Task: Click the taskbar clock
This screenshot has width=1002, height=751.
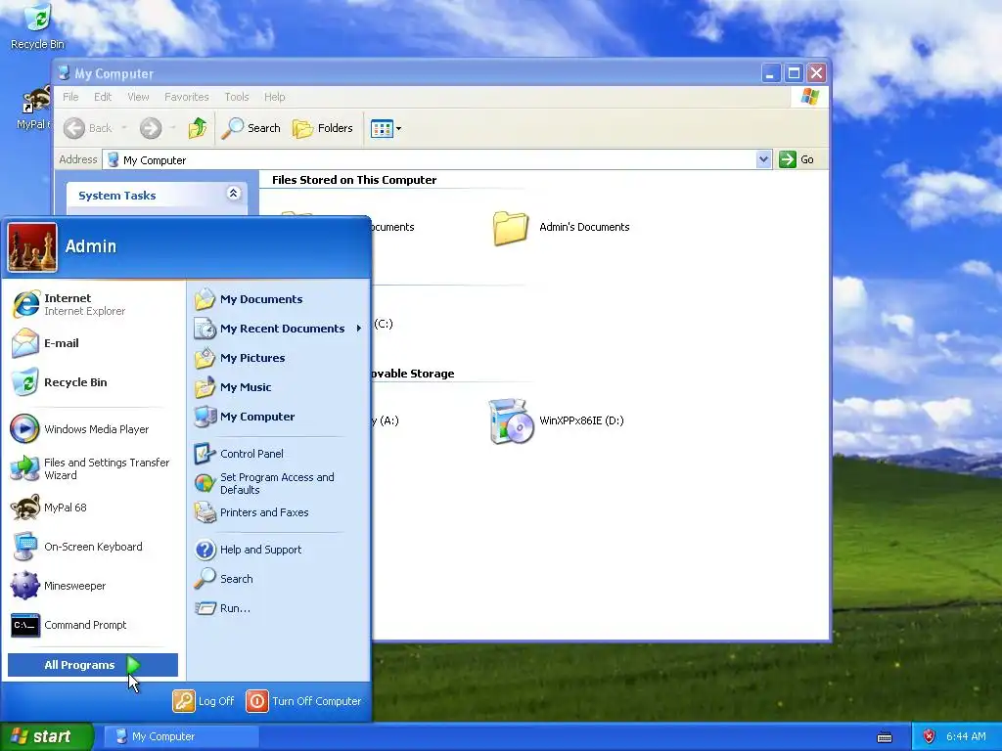Action: 966,737
